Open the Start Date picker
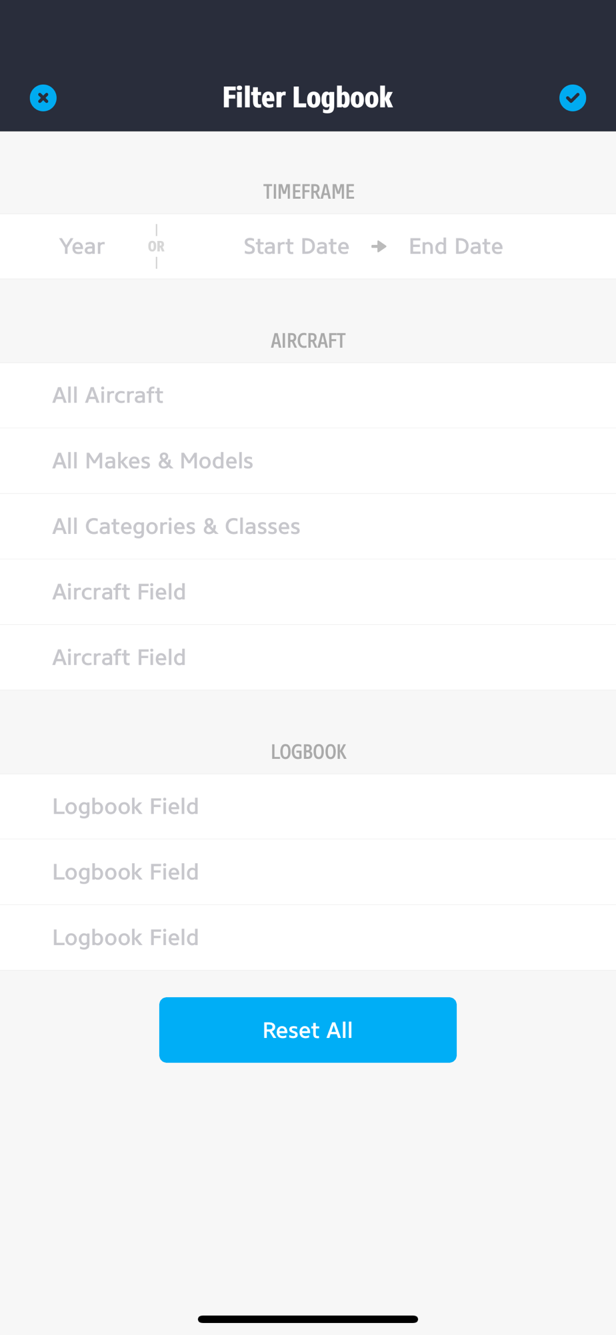 point(296,246)
